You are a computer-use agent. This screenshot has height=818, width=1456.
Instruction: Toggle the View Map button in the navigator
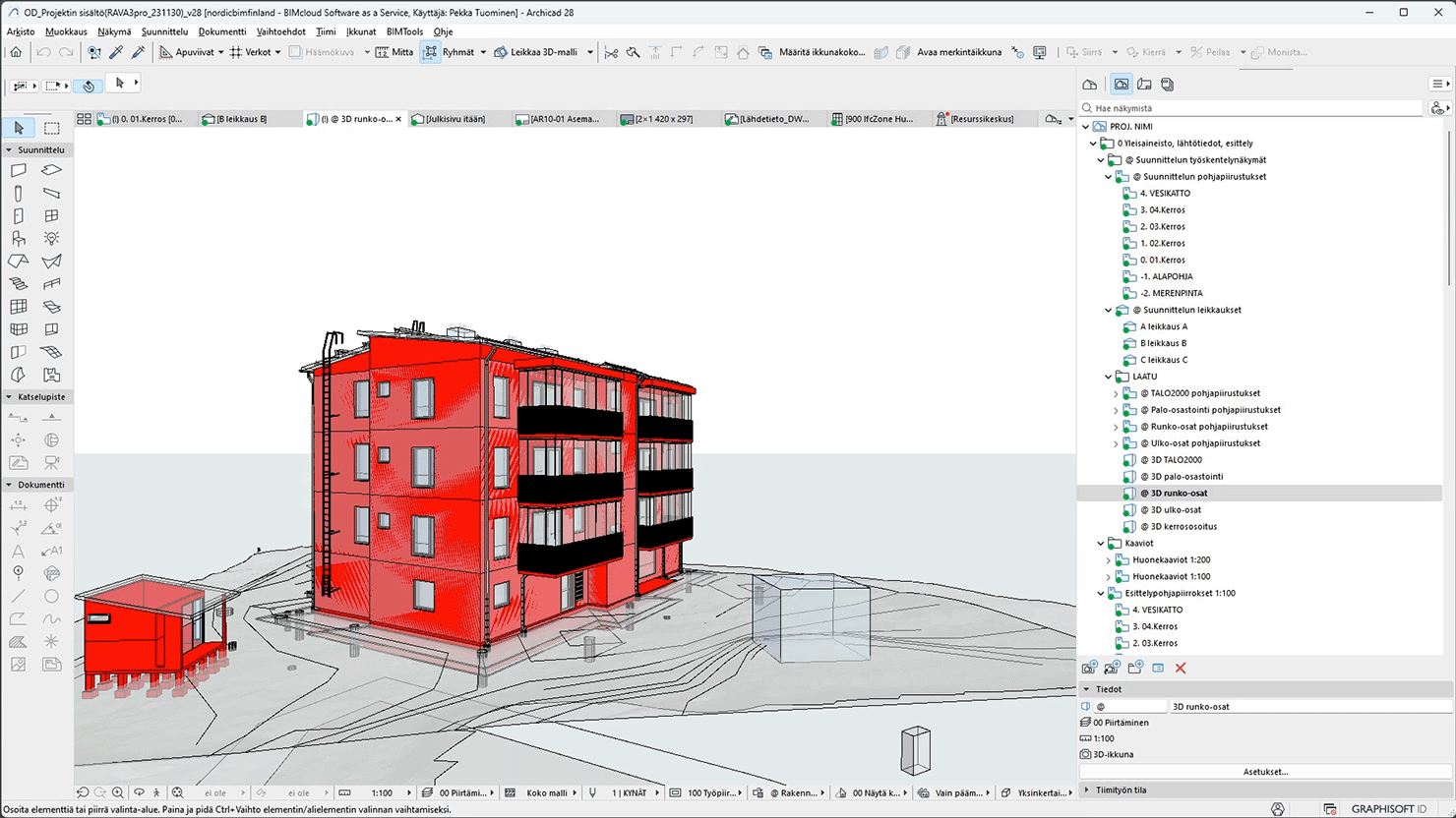click(1122, 85)
